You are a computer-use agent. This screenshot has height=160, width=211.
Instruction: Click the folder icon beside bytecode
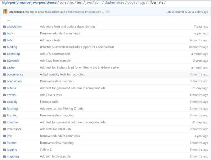4,61
